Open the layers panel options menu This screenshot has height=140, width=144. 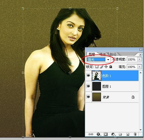click(x=140, y=55)
